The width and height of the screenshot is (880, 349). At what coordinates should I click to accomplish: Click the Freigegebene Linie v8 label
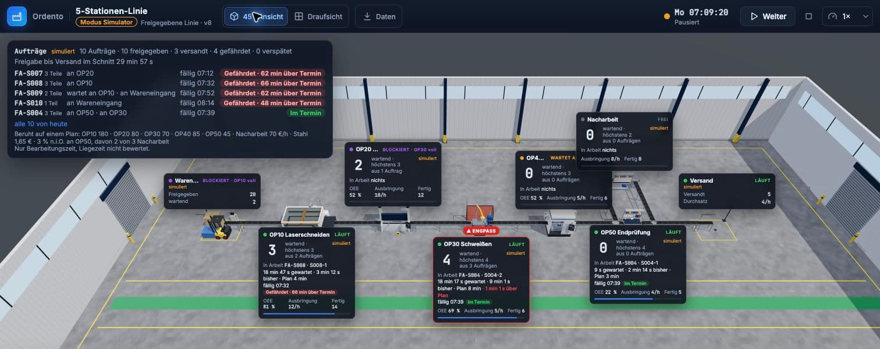tap(177, 23)
